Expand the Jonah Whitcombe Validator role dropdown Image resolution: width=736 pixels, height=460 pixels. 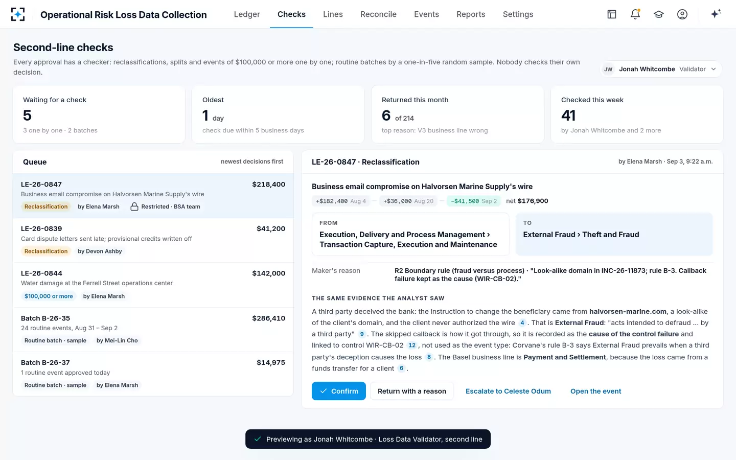[x=660, y=69]
